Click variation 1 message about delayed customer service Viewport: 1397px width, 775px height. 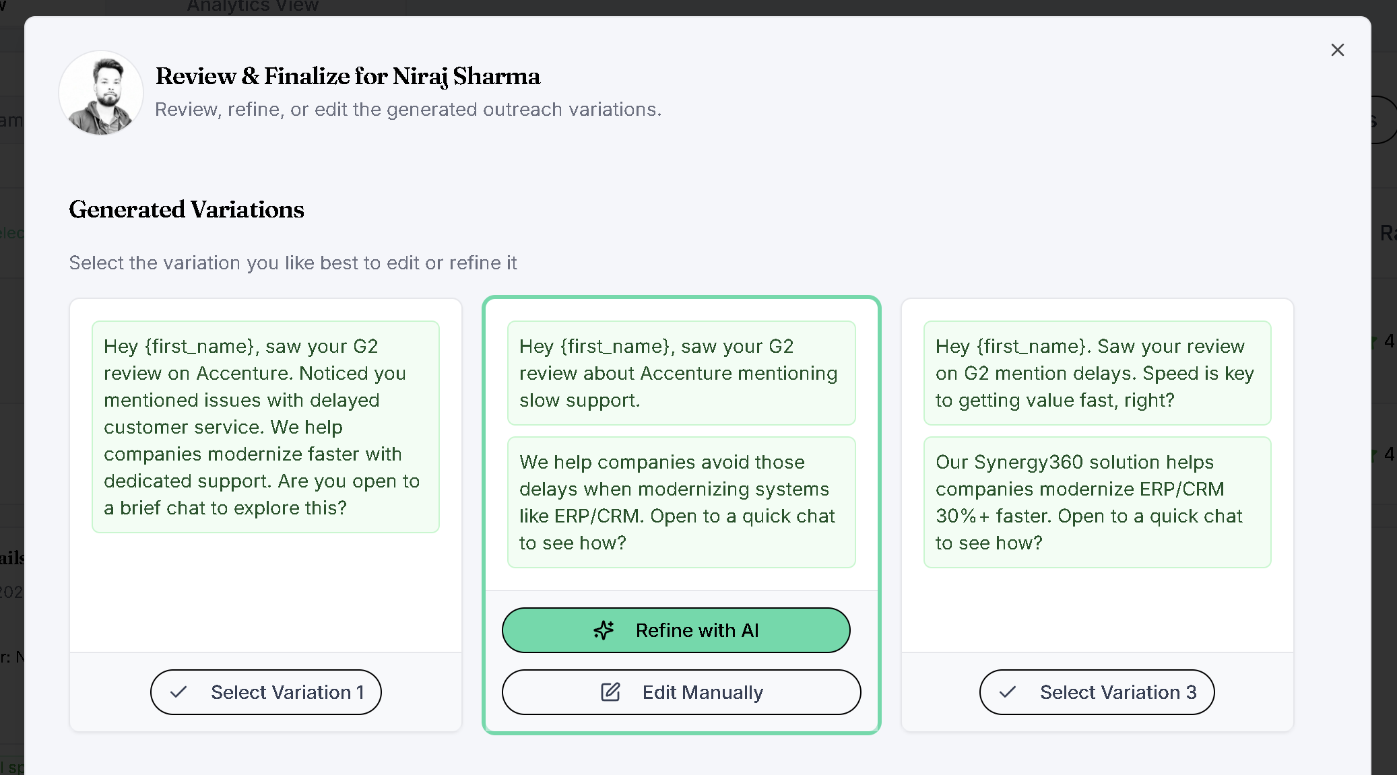[265, 427]
